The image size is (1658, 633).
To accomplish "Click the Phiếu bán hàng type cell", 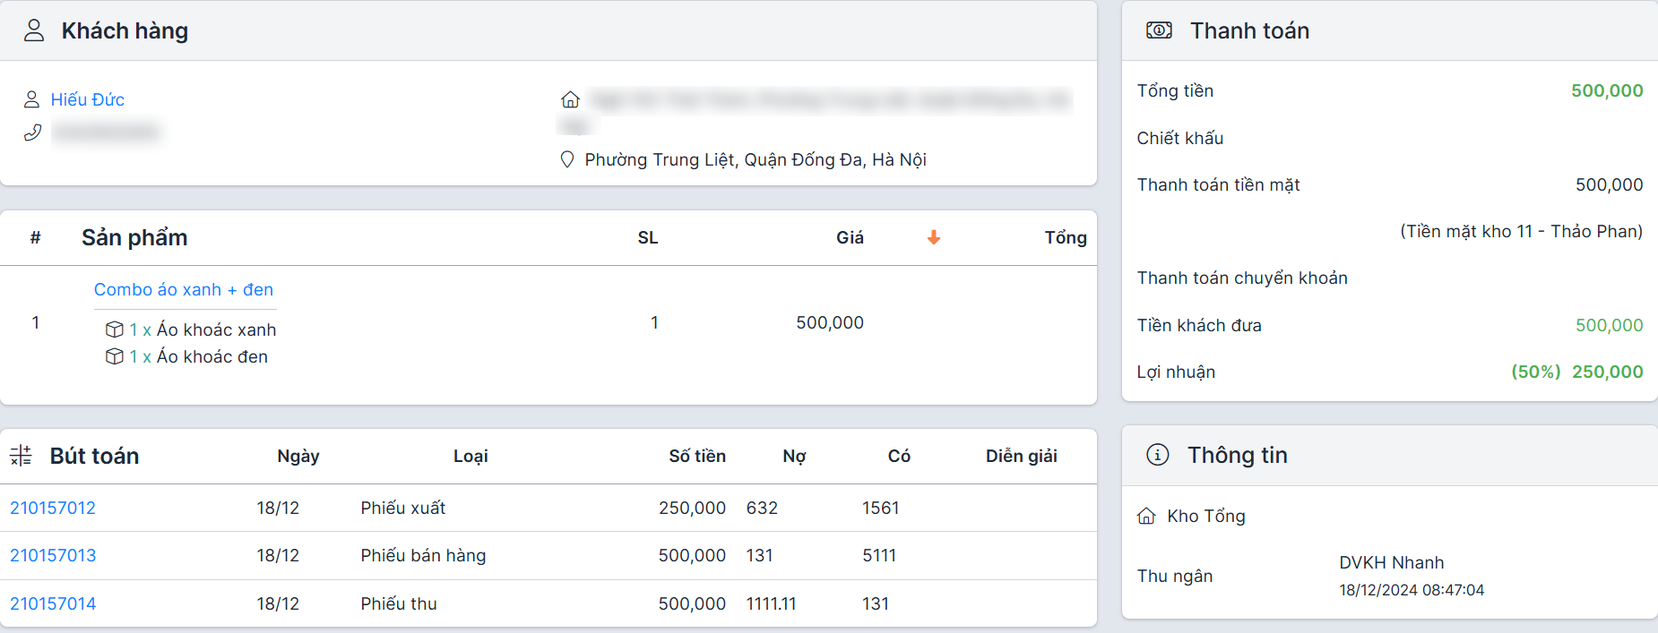I will [423, 555].
